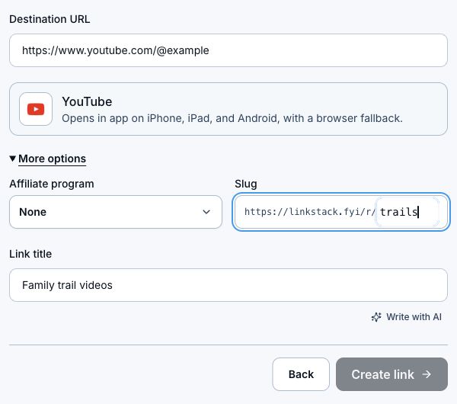Click the Link title input field
This screenshot has width=457, height=404.
click(x=228, y=285)
